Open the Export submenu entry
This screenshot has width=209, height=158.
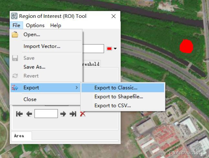coord(45,88)
